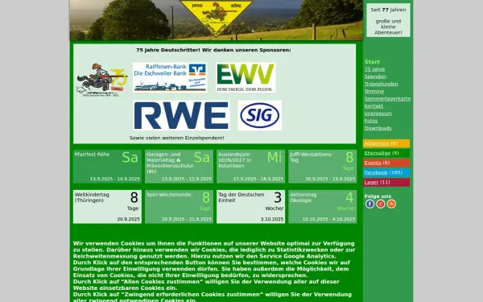Image resolution: width=483 pixels, height=302 pixels.
Task: Click the 75 Jahre knight-on-horse anniversary logo
Action: point(101,80)
